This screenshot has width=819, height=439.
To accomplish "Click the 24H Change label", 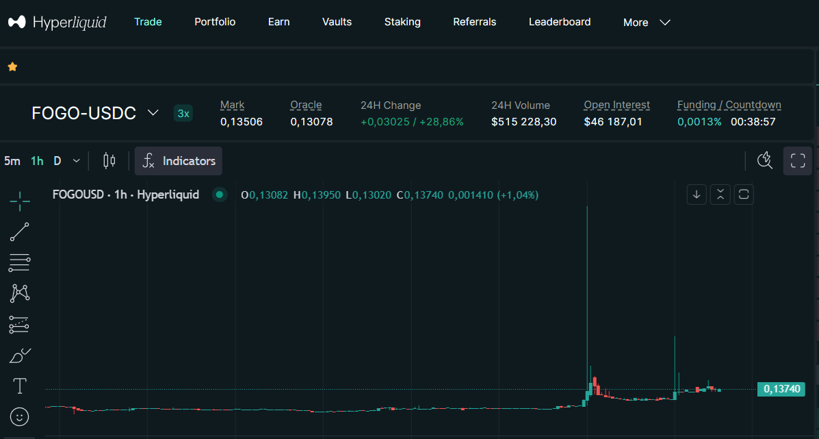I will pyautogui.click(x=391, y=105).
